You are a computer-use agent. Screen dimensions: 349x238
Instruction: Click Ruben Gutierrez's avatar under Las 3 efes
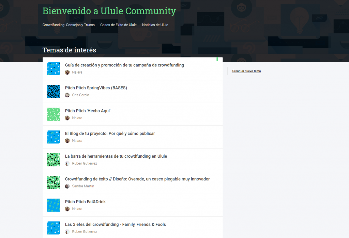coord(67,232)
